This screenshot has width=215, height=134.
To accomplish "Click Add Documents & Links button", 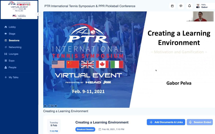I will [166, 122].
